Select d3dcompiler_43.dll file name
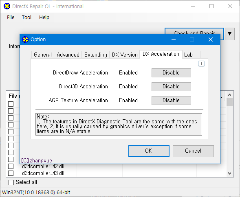240x197 pixels. [x=43, y=173]
